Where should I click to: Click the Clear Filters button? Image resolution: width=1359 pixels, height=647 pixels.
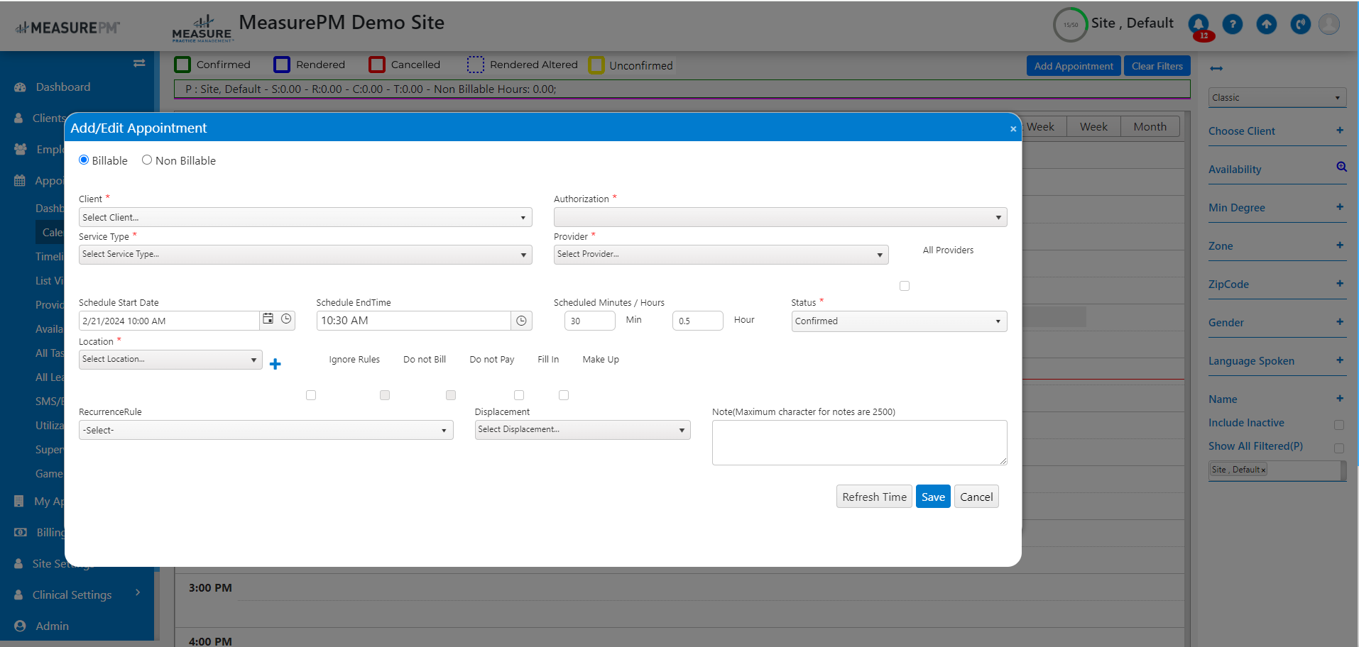coord(1157,66)
